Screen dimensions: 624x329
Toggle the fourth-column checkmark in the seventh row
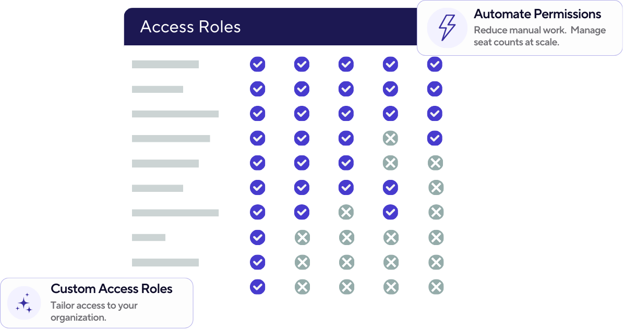[390, 212]
